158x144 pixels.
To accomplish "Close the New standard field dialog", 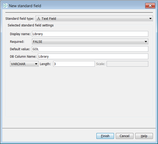I will 150,6.
